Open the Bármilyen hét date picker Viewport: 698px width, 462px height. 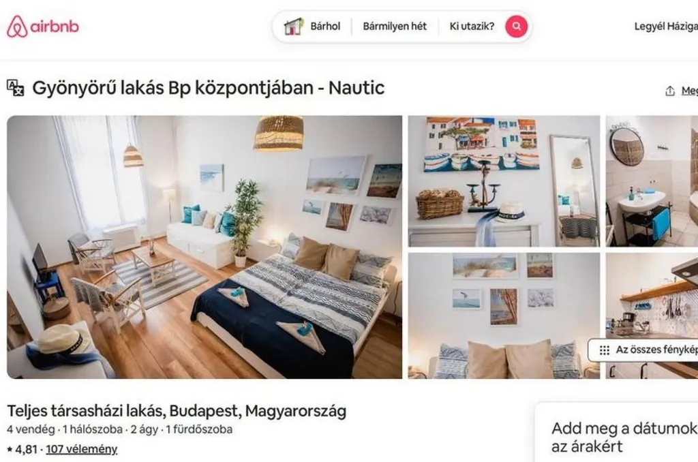point(395,27)
